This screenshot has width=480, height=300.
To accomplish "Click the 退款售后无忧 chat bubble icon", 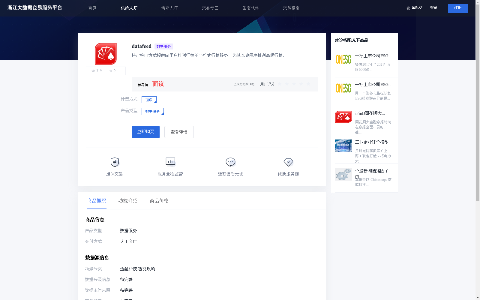I will tap(230, 162).
